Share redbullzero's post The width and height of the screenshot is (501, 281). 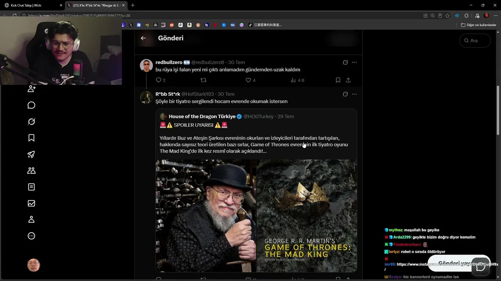348,80
